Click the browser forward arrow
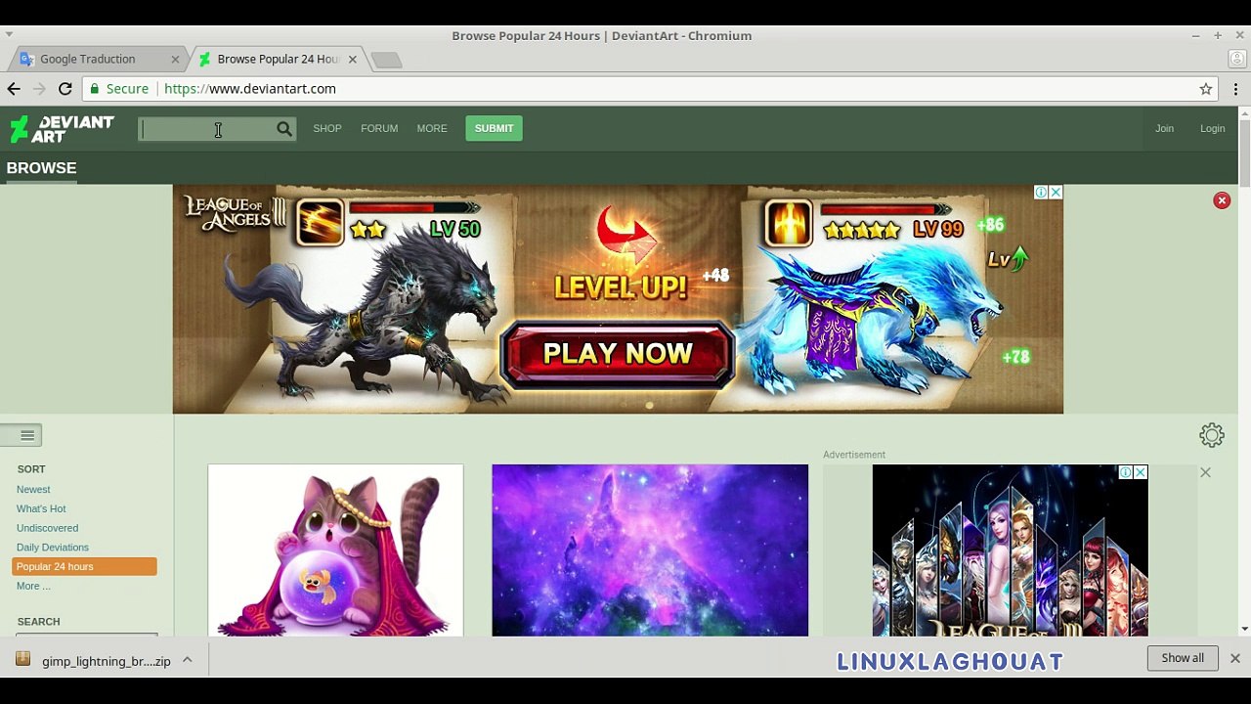1251x704 pixels. (x=39, y=89)
